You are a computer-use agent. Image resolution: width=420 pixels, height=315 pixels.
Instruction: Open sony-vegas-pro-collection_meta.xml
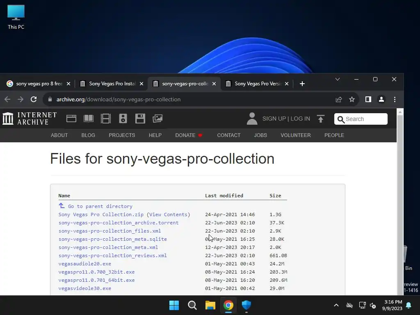108,247
